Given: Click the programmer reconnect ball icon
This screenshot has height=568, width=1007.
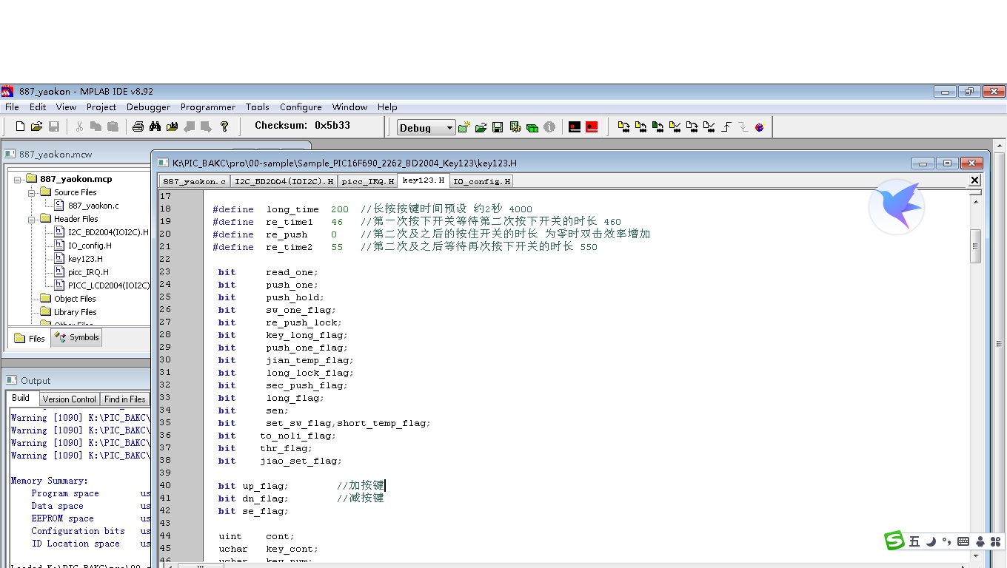Looking at the screenshot, I should pyautogui.click(x=760, y=127).
